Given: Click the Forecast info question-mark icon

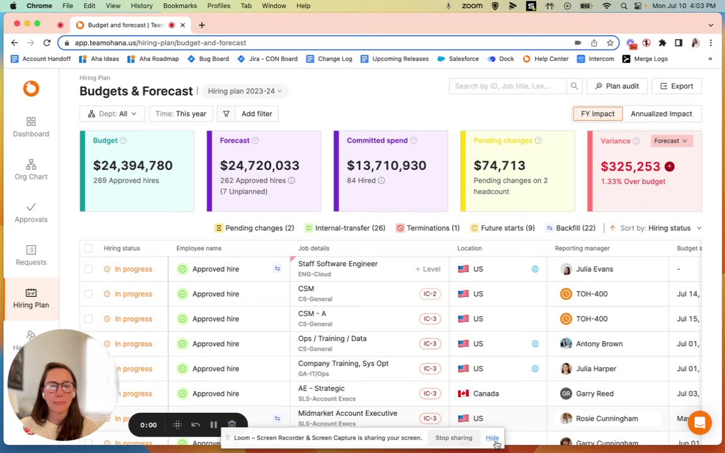Looking at the screenshot, I should [x=256, y=140].
